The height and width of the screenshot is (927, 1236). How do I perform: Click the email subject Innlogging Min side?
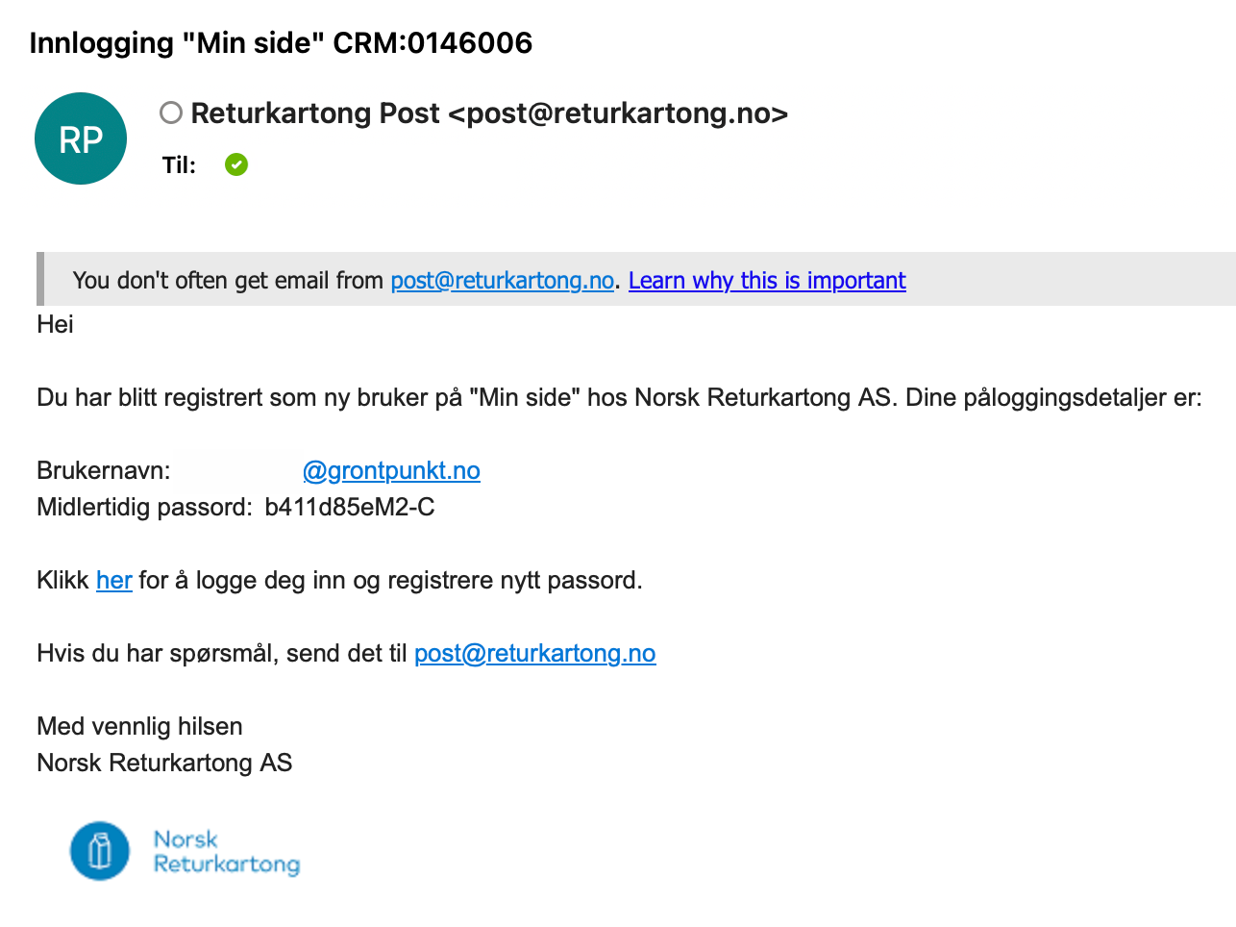click(x=281, y=42)
